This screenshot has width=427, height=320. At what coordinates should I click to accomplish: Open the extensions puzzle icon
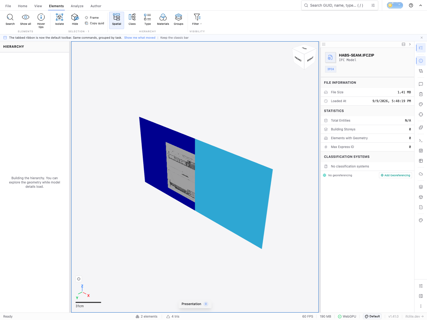coord(421,127)
